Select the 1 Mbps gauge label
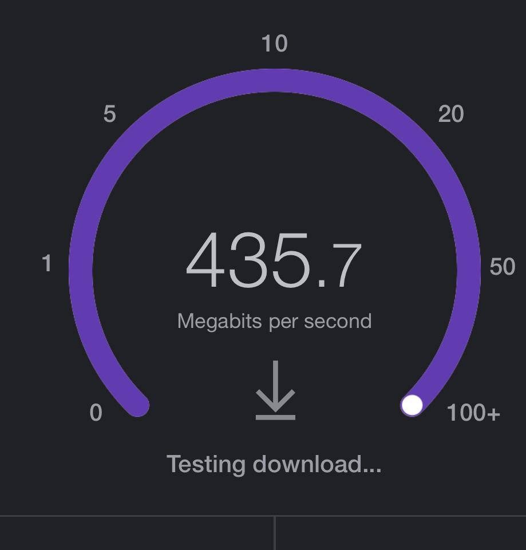526x550 pixels. pos(47,264)
